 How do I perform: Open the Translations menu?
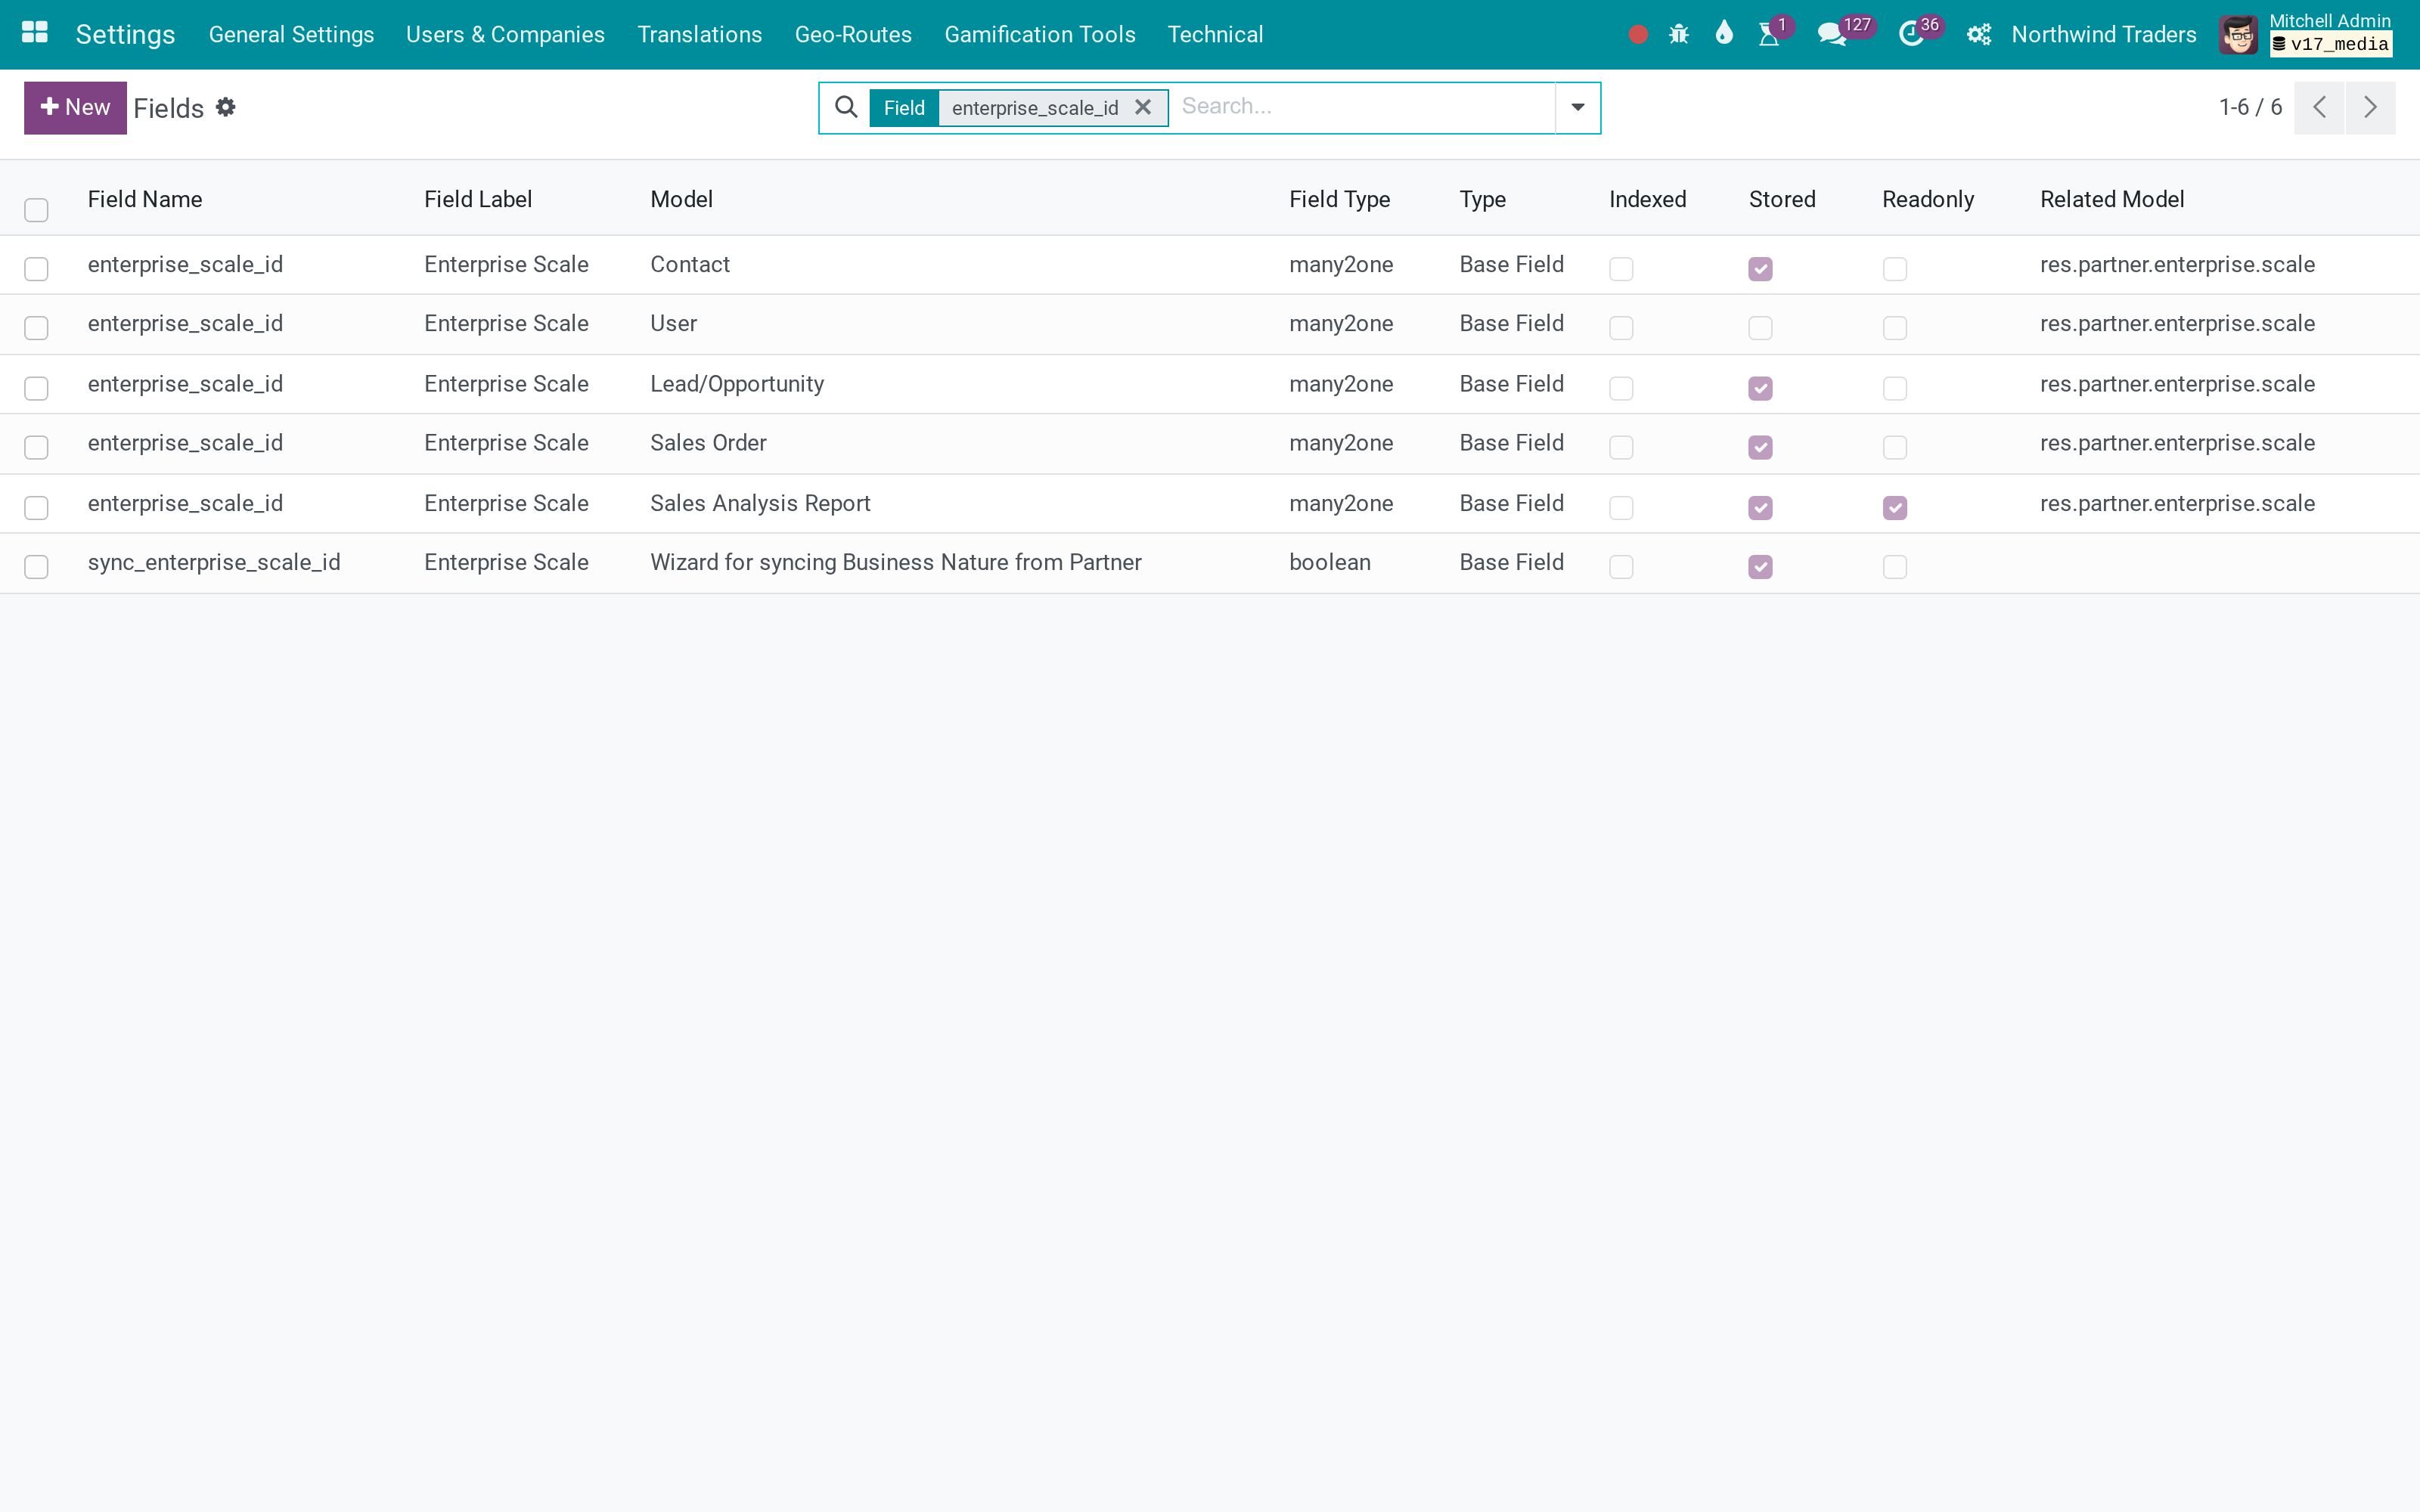[700, 35]
